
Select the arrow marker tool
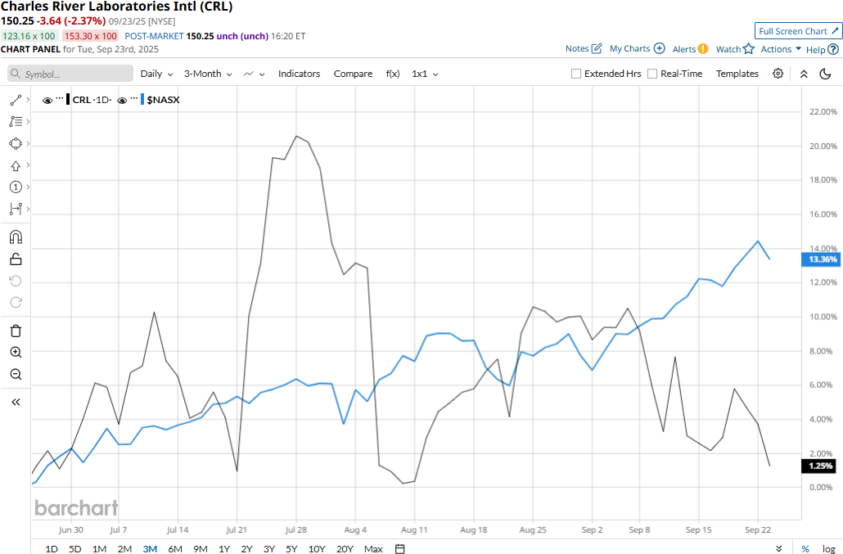[x=16, y=165]
